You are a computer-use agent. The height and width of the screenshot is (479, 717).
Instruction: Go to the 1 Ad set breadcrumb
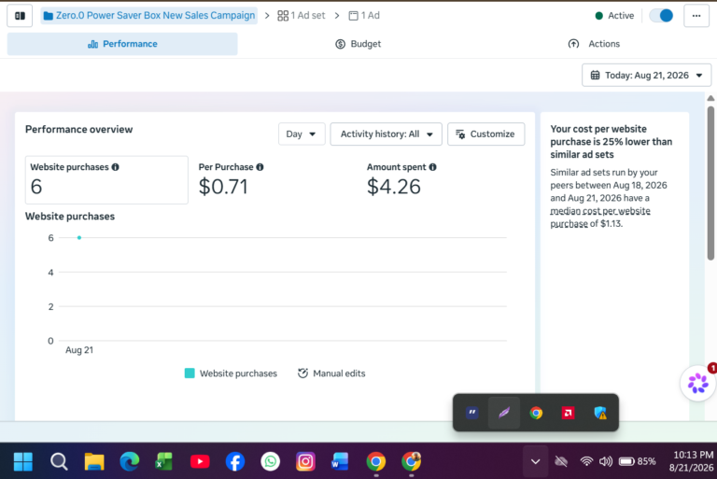pos(302,16)
